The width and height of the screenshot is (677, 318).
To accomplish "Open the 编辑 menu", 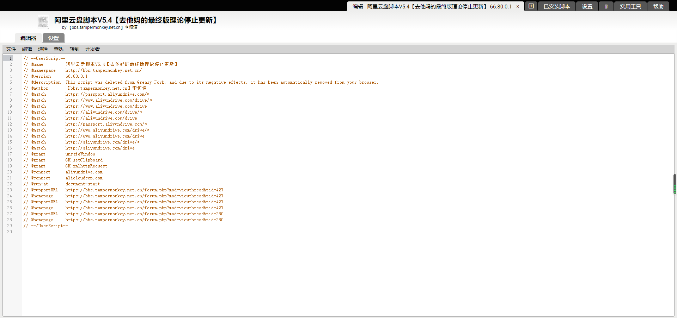I will (27, 49).
